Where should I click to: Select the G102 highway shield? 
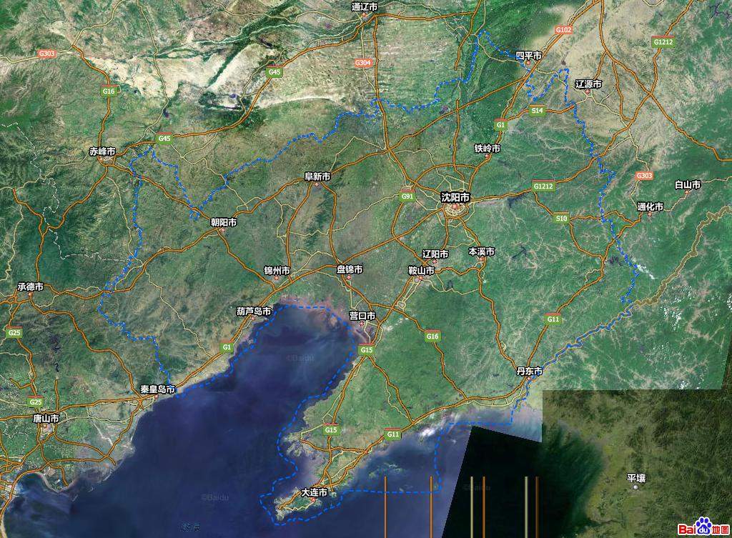click(563, 30)
